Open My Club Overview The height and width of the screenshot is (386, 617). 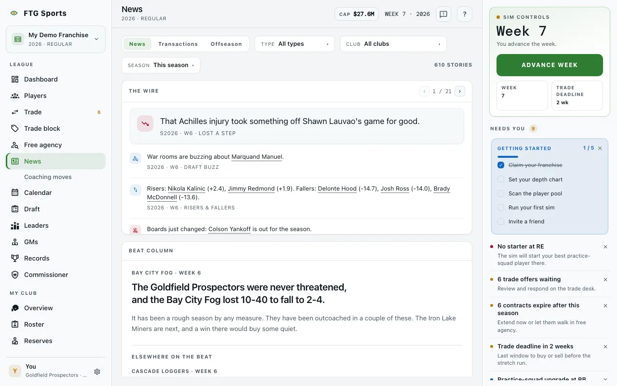[55, 308]
